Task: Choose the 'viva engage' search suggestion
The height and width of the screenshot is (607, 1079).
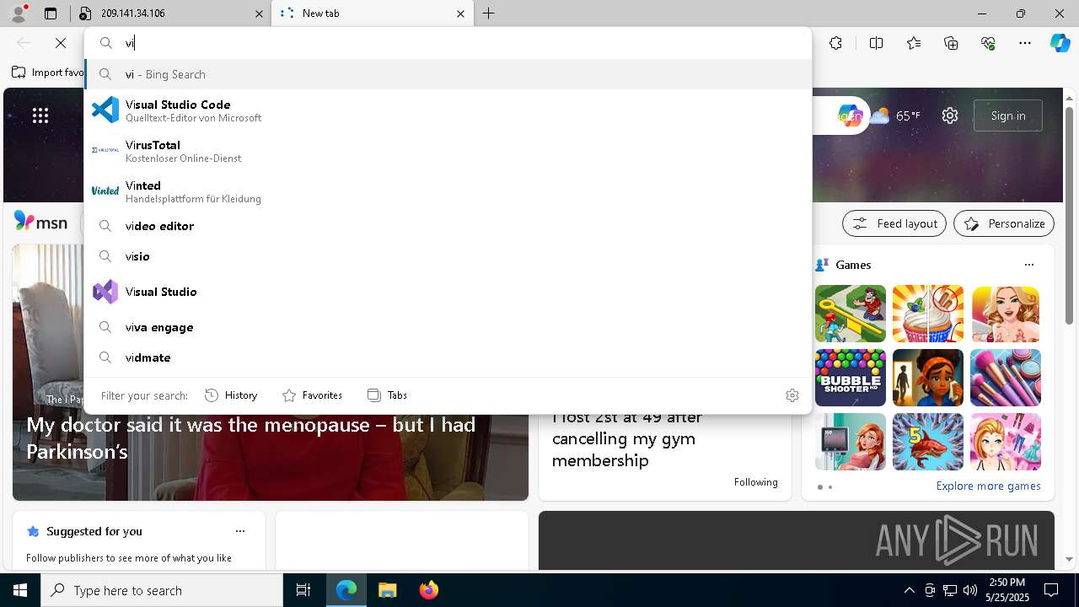Action: pyautogui.click(x=448, y=327)
